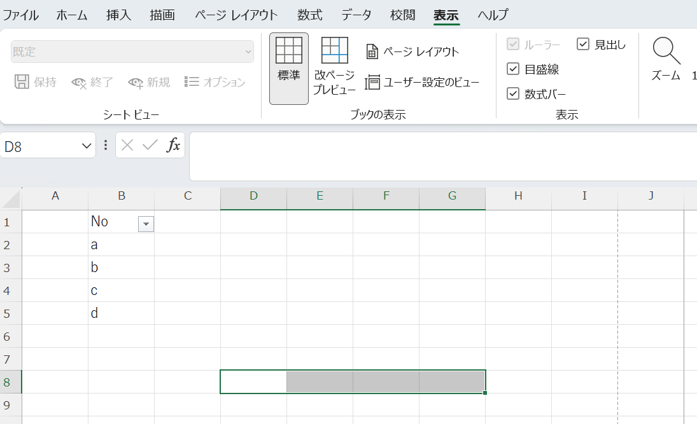Open the ファイル menu
The image size is (697, 424).
pyautogui.click(x=20, y=15)
